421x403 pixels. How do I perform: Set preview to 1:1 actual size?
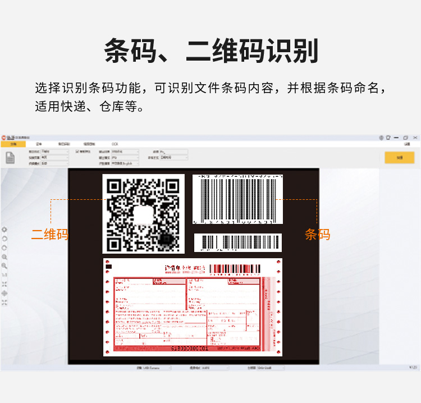4,275
